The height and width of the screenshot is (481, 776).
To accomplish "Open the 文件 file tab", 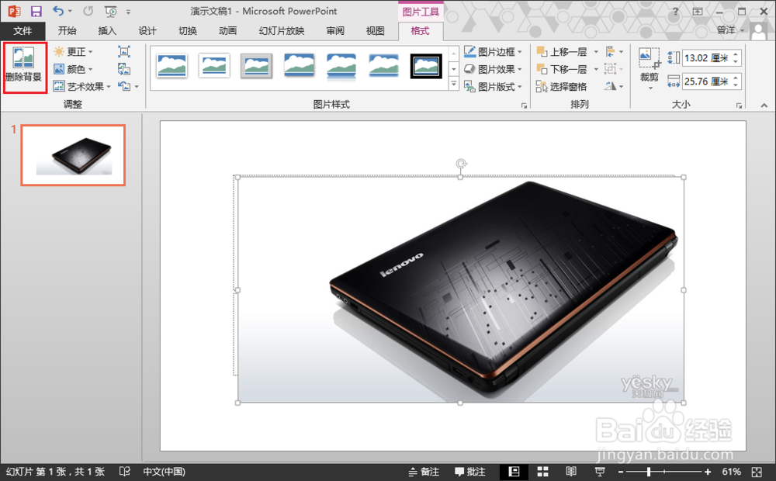I will click(x=23, y=31).
